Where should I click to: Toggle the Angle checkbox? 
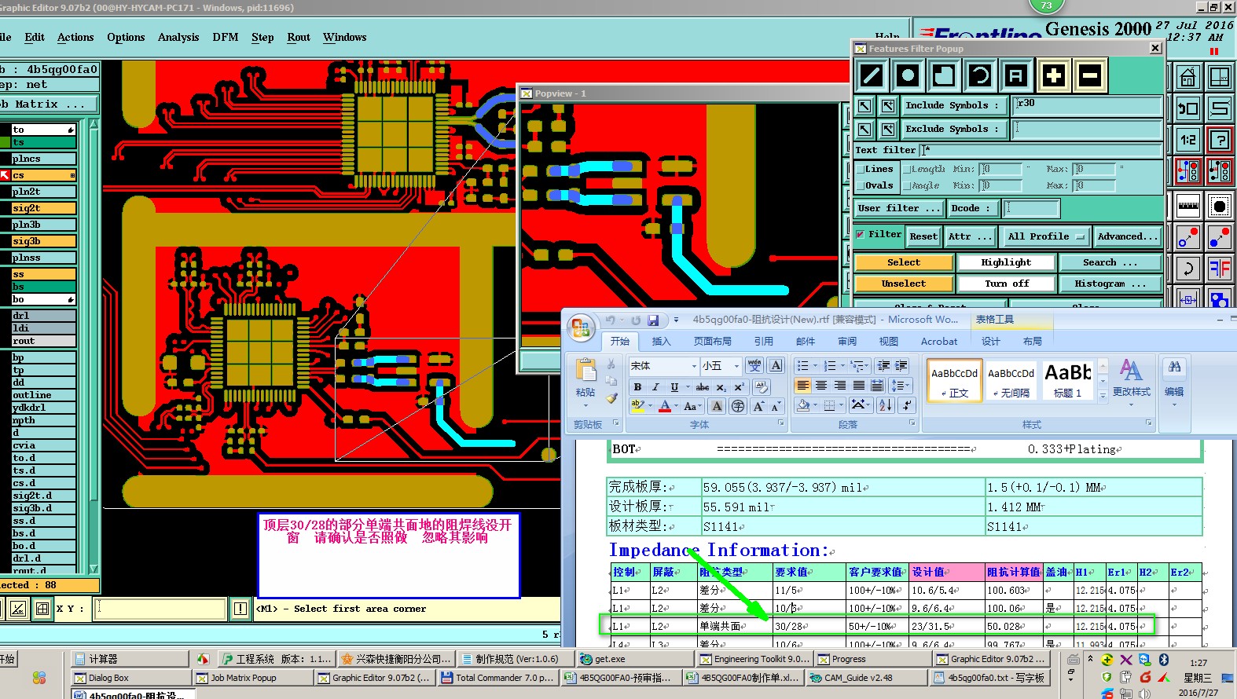pyautogui.click(x=907, y=185)
